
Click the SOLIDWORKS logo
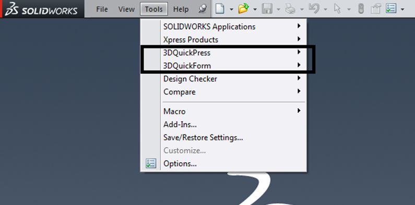[41, 9]
